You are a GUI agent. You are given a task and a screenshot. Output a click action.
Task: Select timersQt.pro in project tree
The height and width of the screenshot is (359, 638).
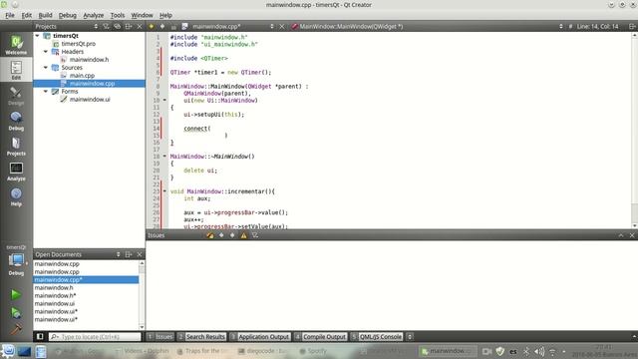pos(78,44)
